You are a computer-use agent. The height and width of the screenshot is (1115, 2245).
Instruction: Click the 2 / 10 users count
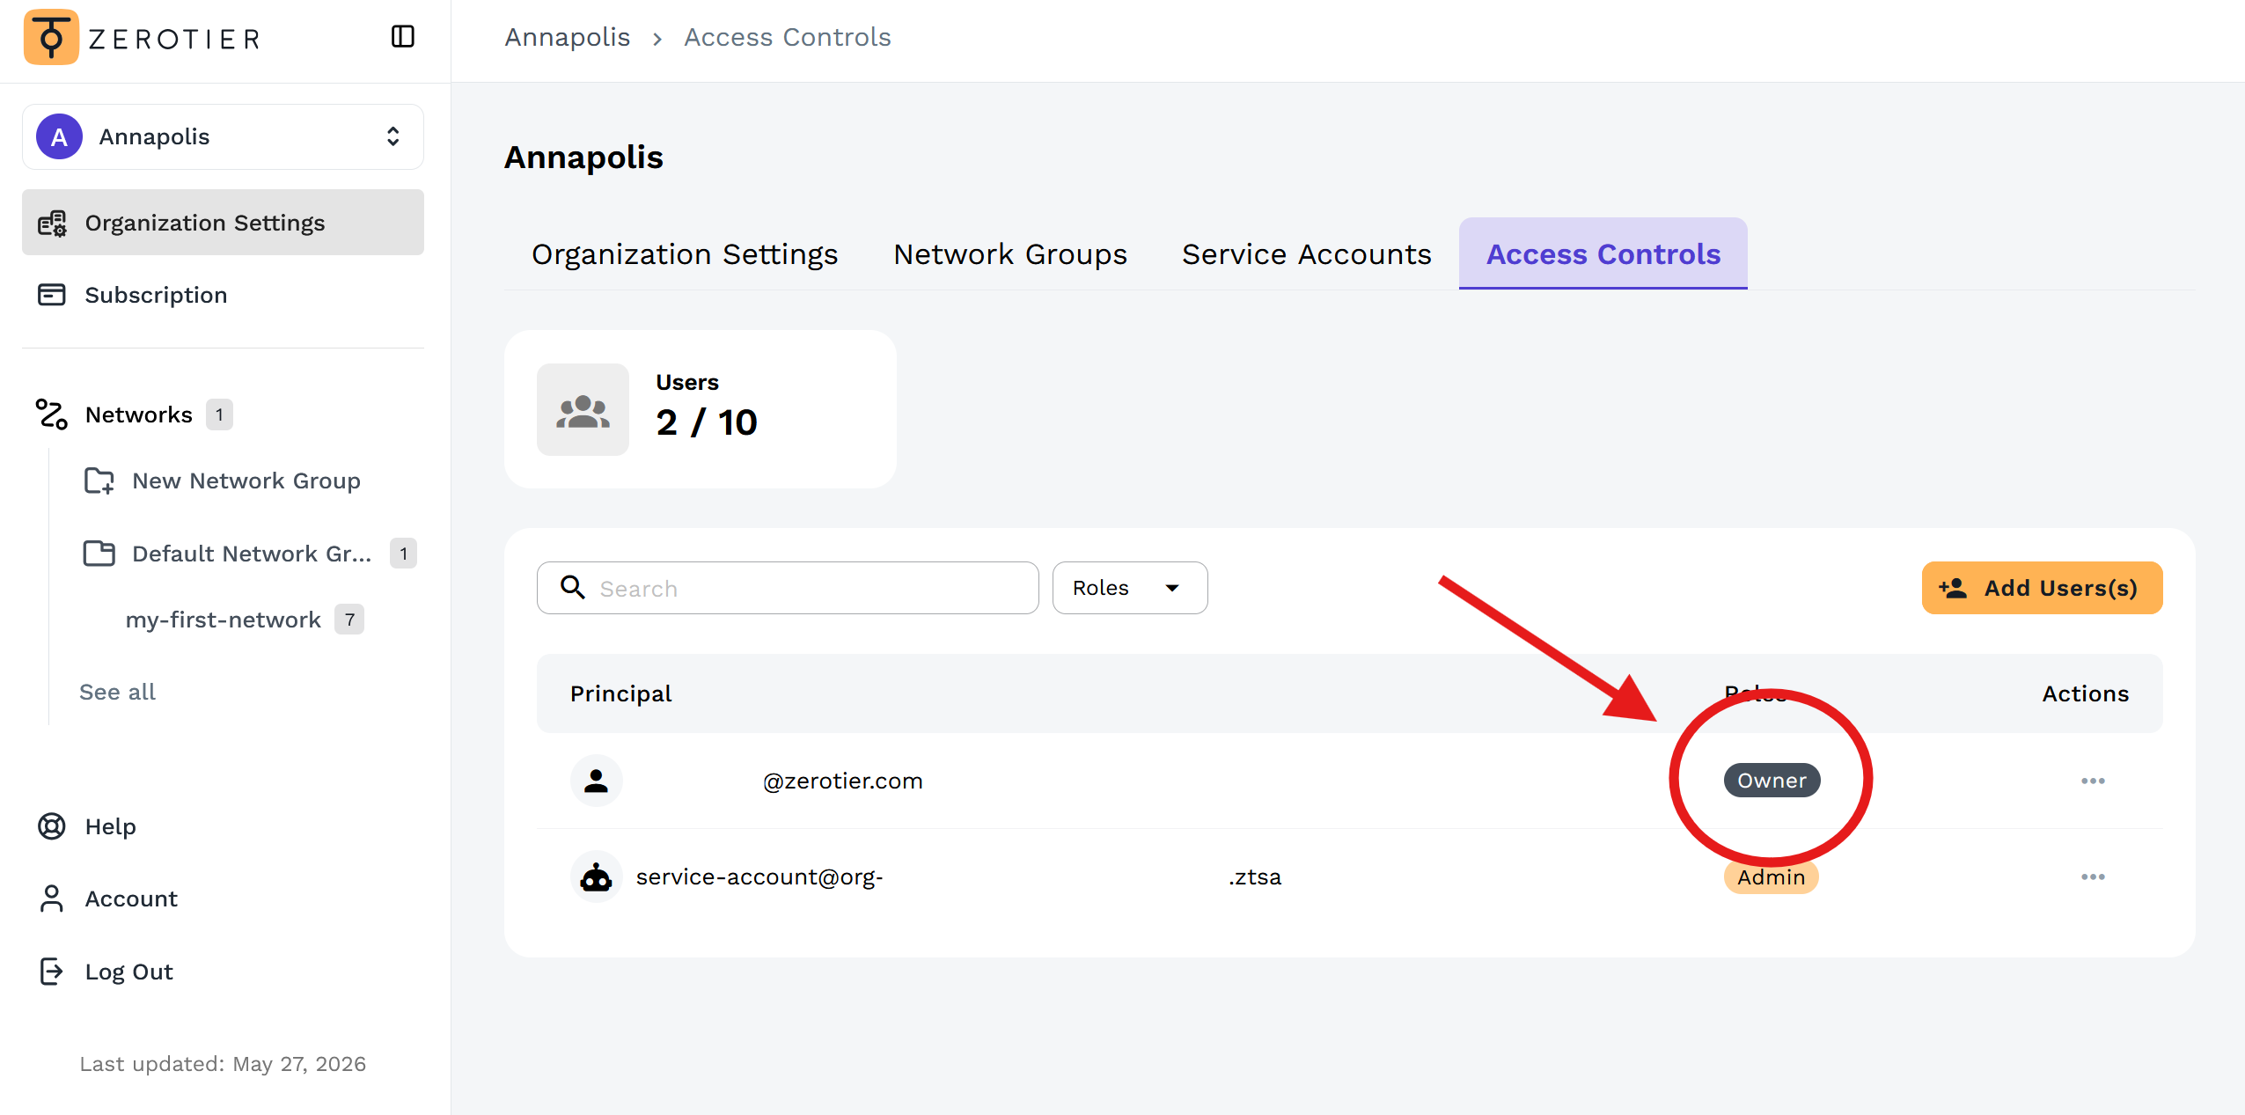pos(707,422)
